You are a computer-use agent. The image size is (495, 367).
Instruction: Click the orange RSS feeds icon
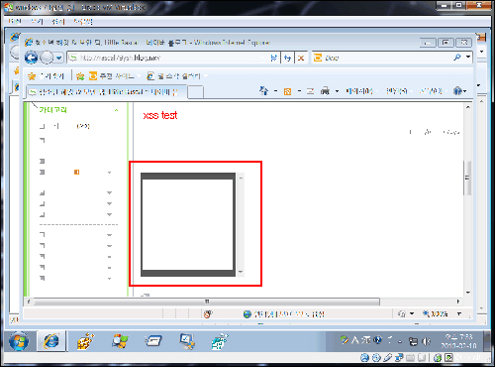click(x=287, y=91)
